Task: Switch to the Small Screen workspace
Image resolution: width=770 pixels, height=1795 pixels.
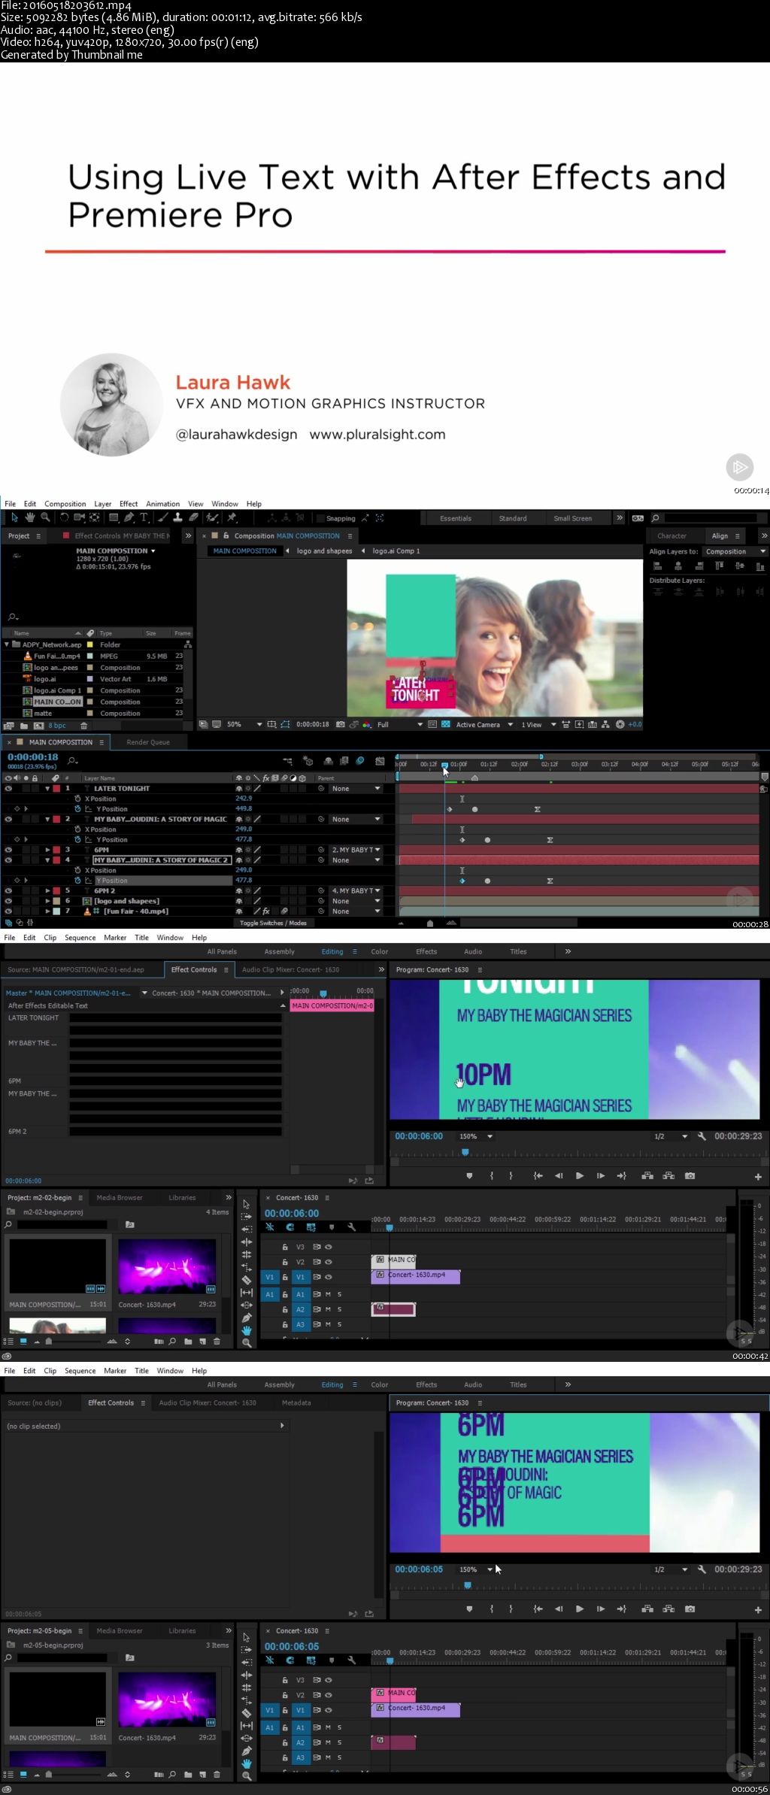Action: click(x=572, y=518)
